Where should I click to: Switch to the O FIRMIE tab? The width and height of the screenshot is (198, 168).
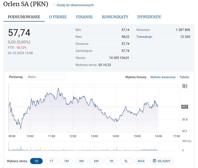click(58, 17)
